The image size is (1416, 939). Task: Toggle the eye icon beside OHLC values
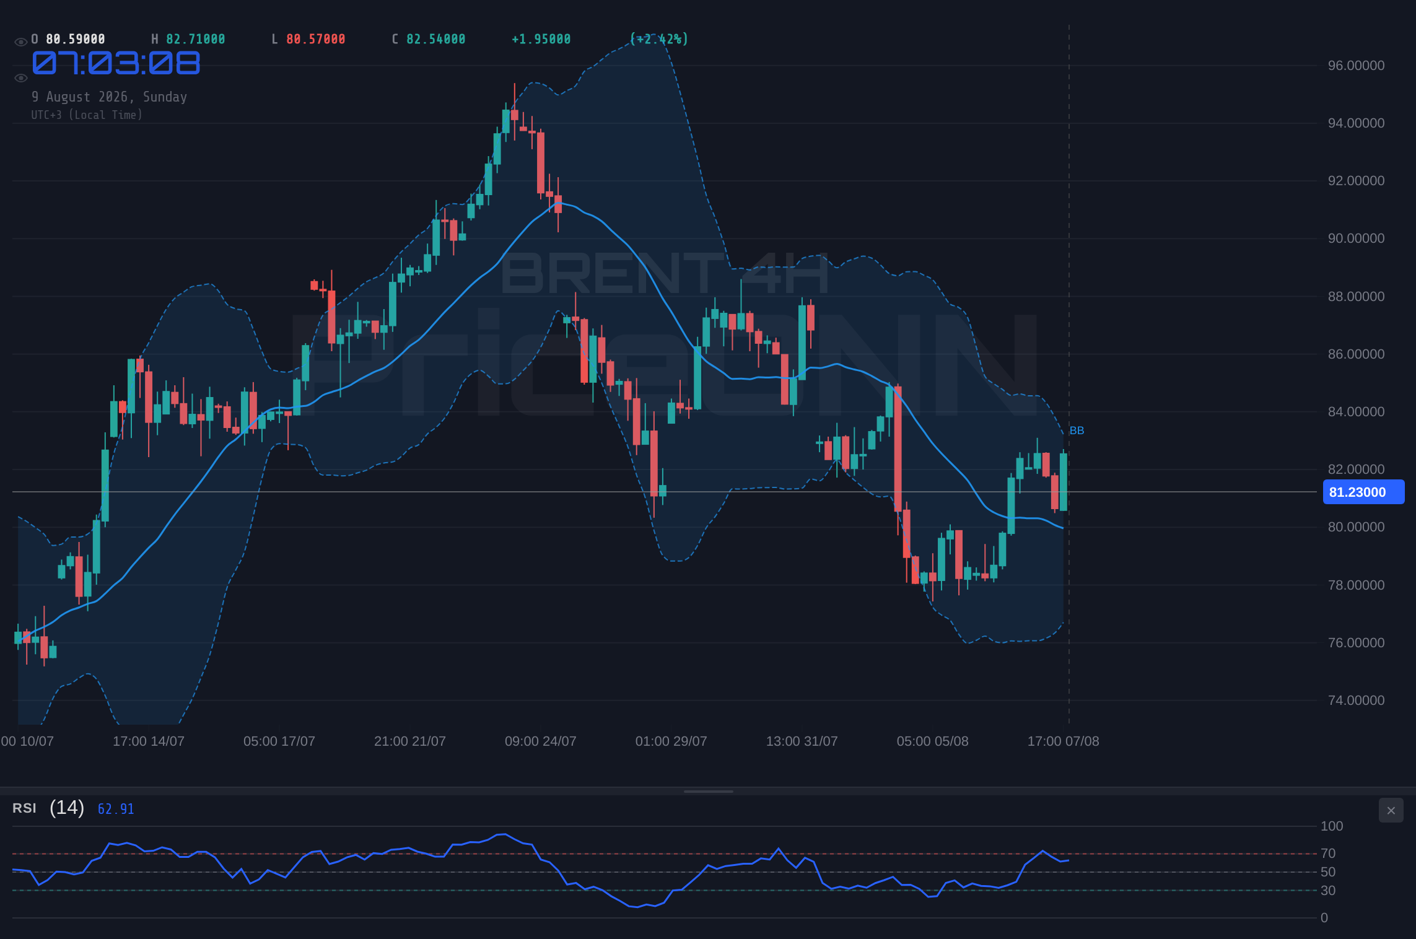click(x=20, y=41)
